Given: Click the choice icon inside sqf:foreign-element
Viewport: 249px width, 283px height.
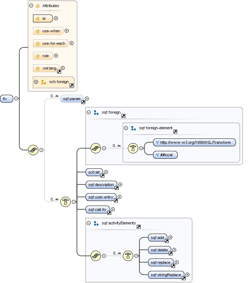Looking at the screenshot, I should tap(133, 148).
